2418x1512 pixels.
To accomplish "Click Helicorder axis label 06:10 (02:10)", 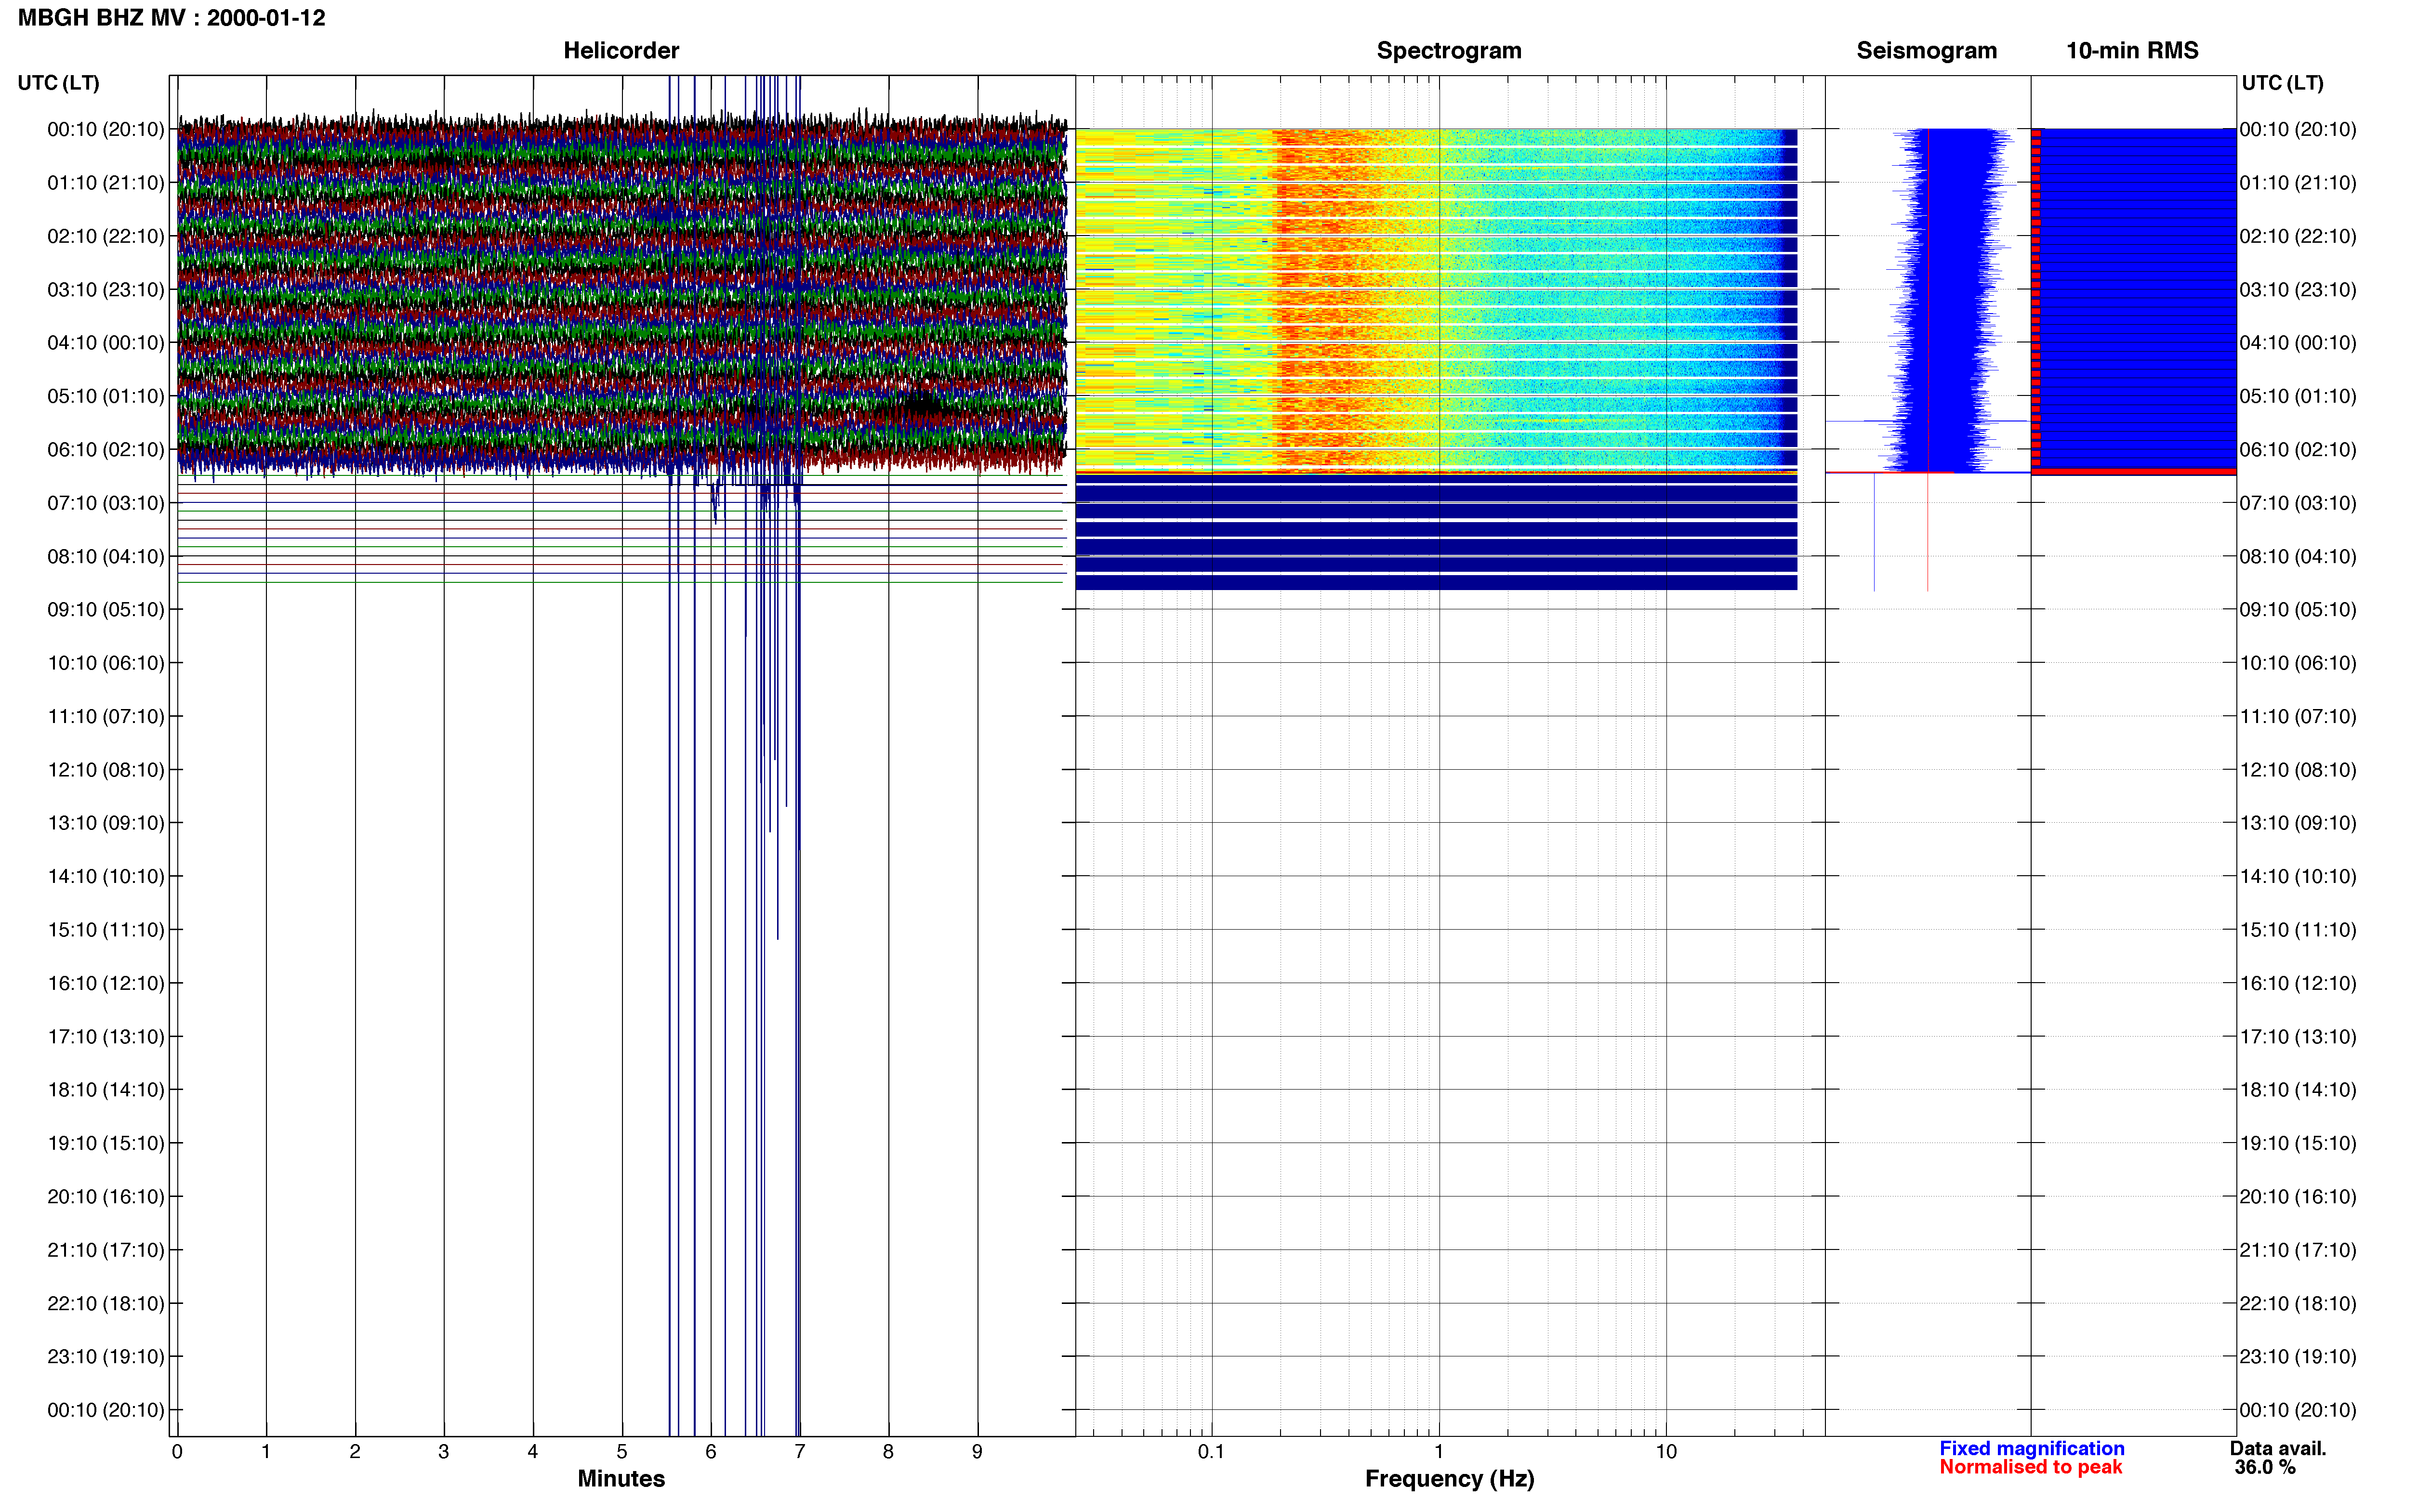I will click(106, 450).
